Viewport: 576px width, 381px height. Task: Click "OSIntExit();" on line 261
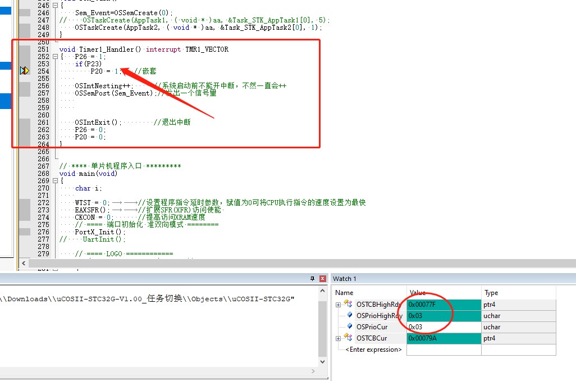(98, 122)
